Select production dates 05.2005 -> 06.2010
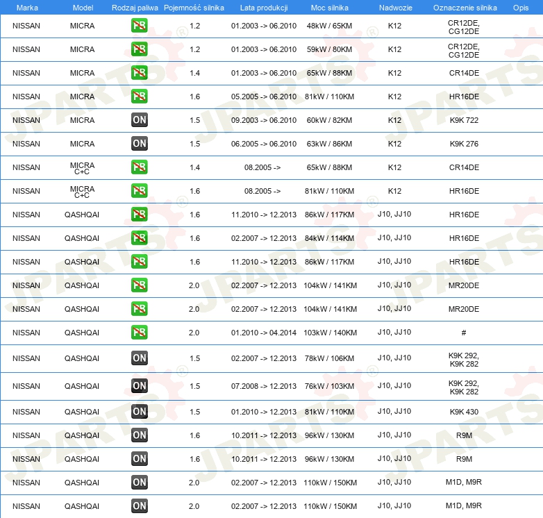543x518 pixels. tap(264, 97)
